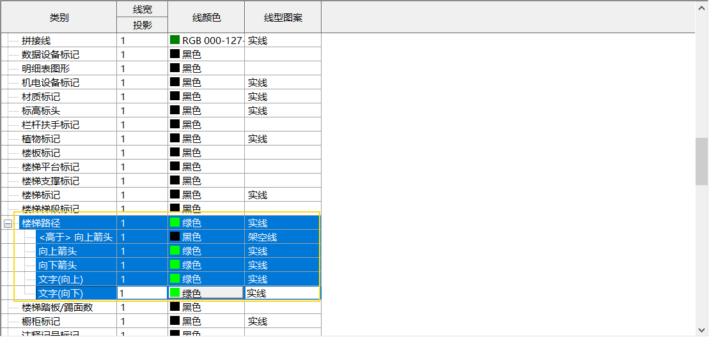Screen dimensions: 709x337
Task: Click the scroll up arrow
Action: tap(701, 8)
